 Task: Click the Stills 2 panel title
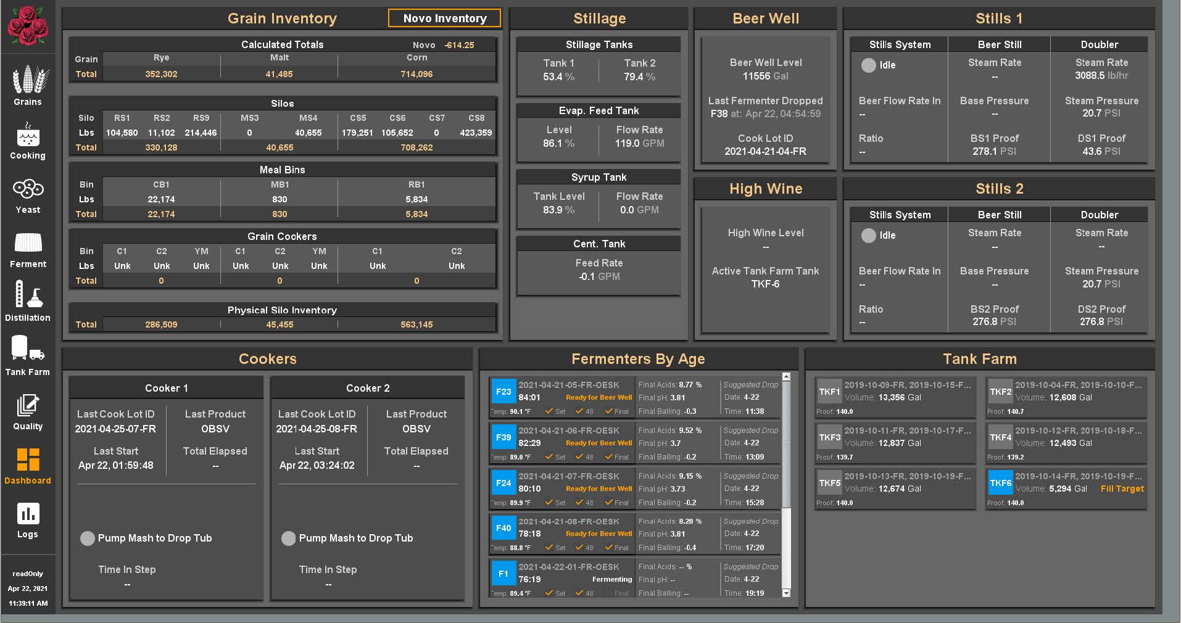click(x=999, y=189)
